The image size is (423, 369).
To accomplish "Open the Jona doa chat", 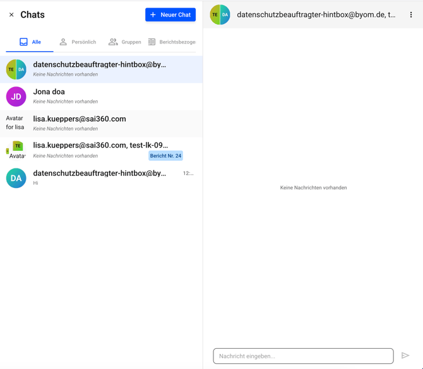I will click(101, 96).
